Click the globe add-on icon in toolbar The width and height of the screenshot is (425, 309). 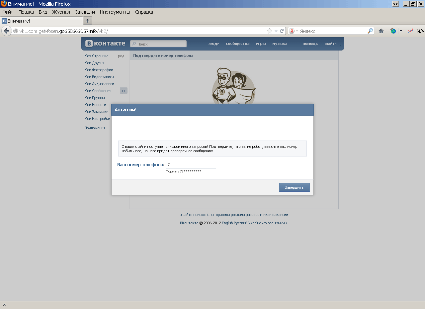[393, 31]
